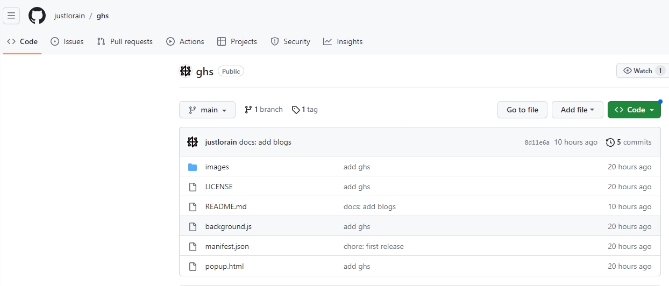Viewport: 669px width, 286px height.
Task: Open add ghs commit for LICENSE
Action: click(357, 187)
